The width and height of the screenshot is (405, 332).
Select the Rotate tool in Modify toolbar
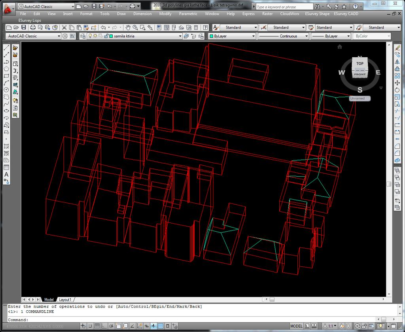[x=397, y=90]
